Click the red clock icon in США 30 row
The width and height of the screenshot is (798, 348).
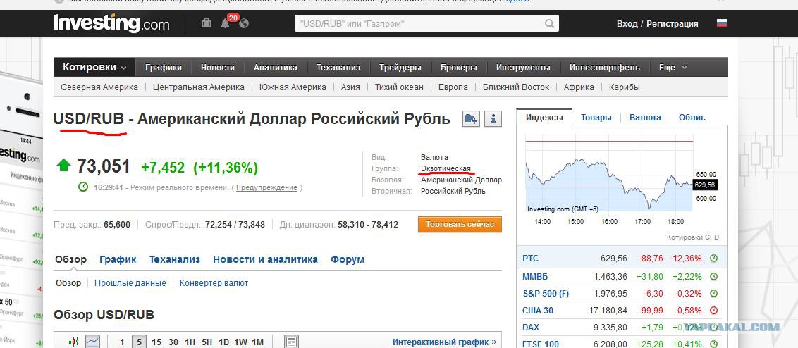tap(713, 311)
